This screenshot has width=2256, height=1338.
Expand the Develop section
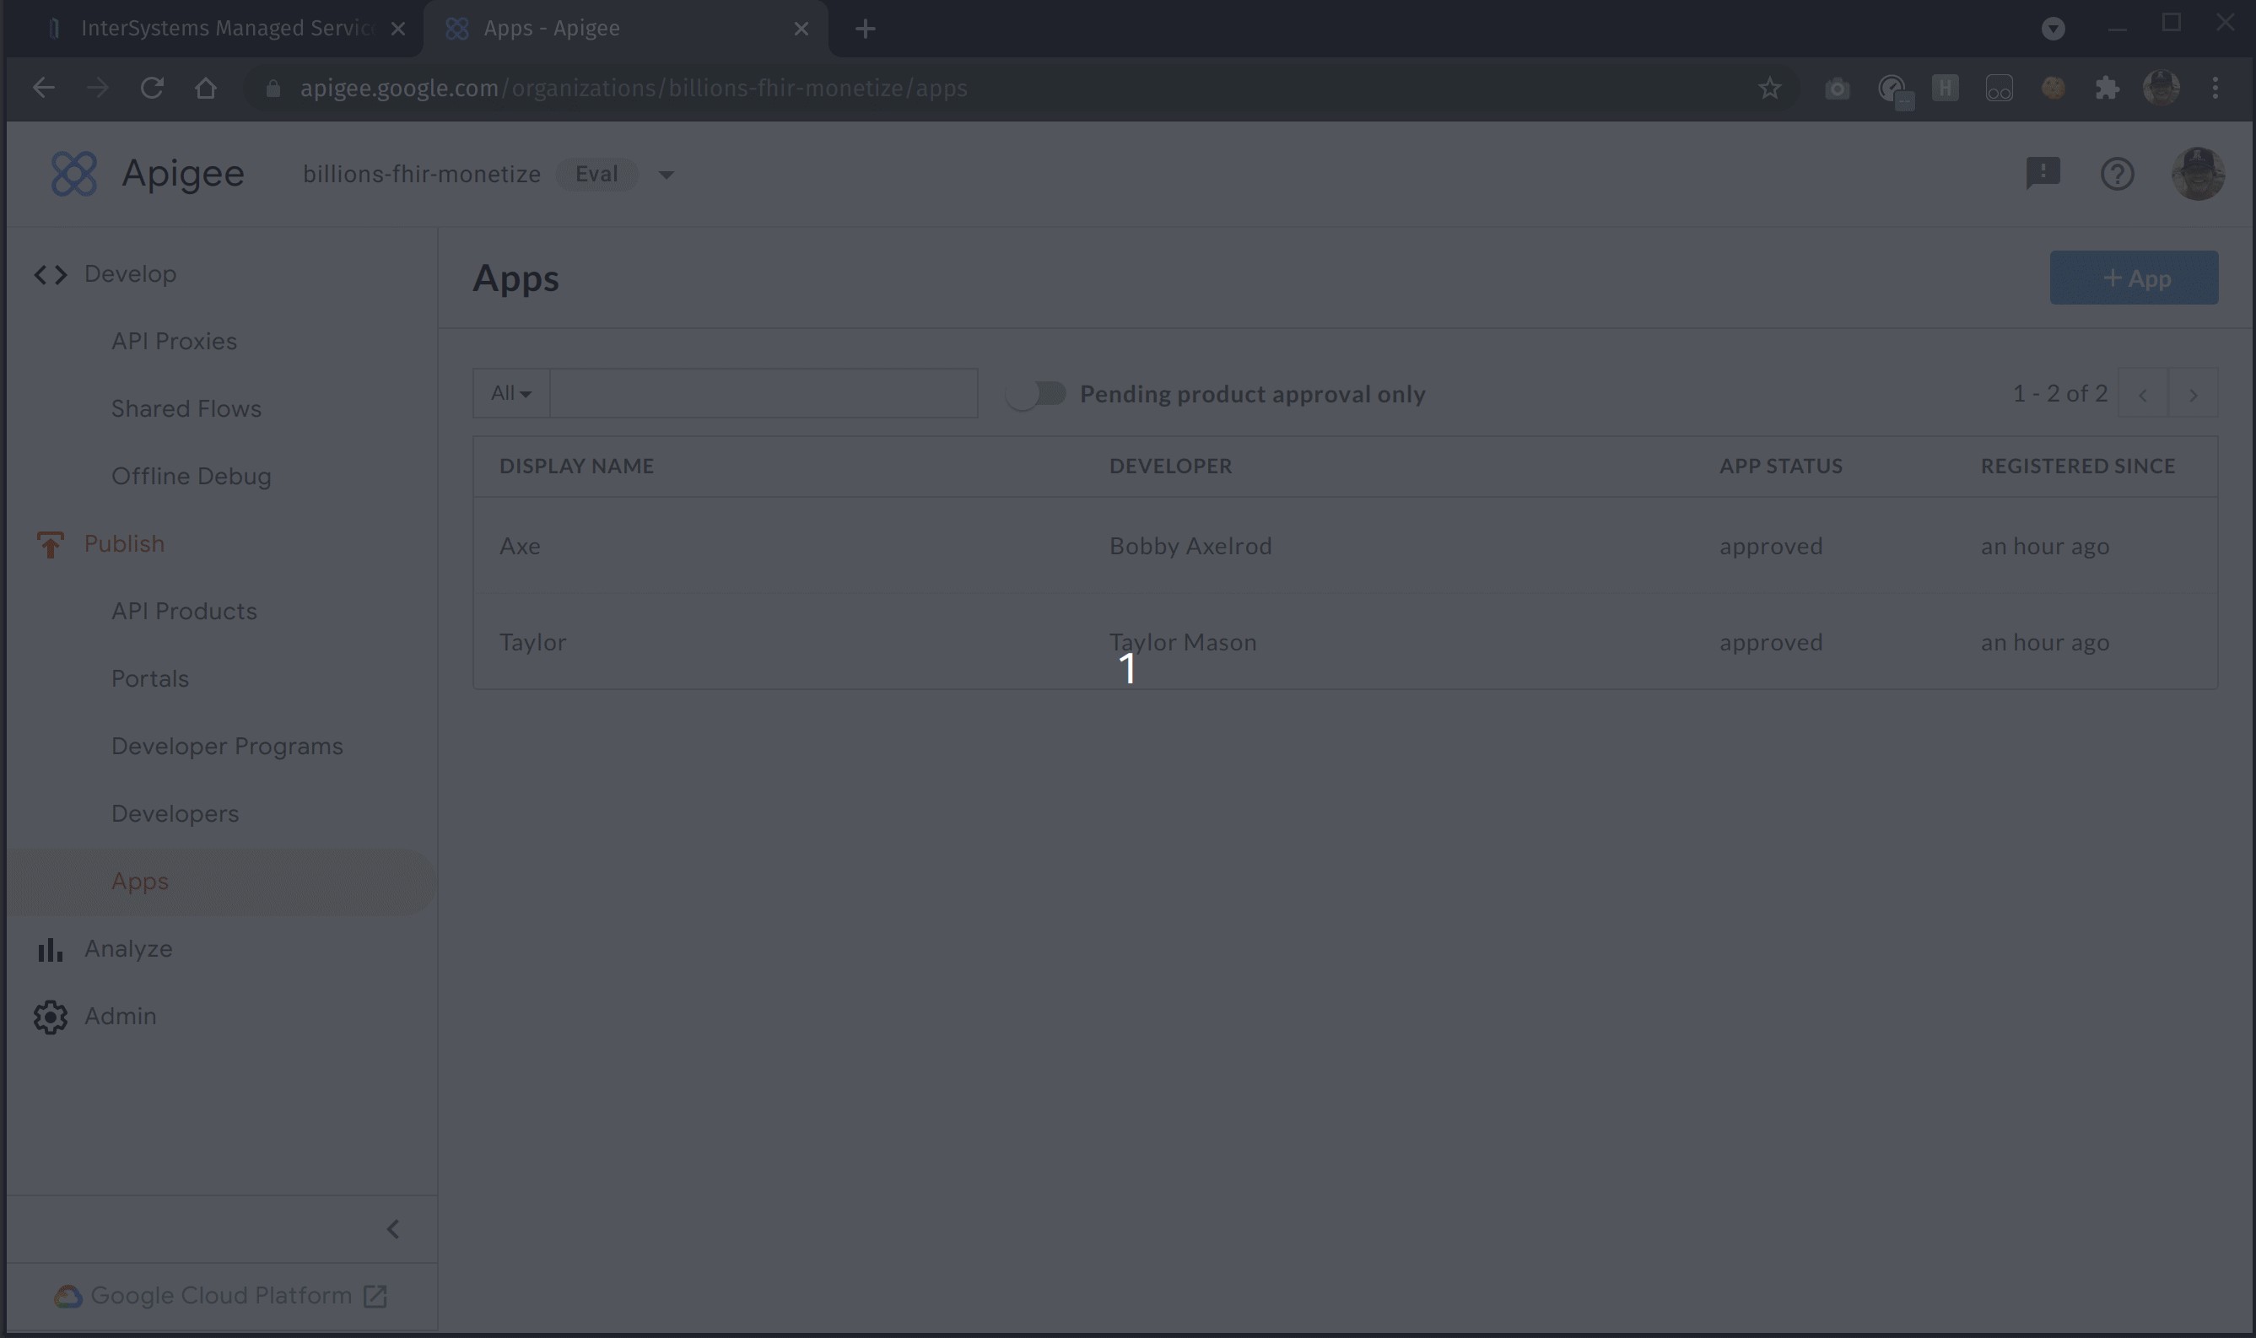[x=130, y=274]
